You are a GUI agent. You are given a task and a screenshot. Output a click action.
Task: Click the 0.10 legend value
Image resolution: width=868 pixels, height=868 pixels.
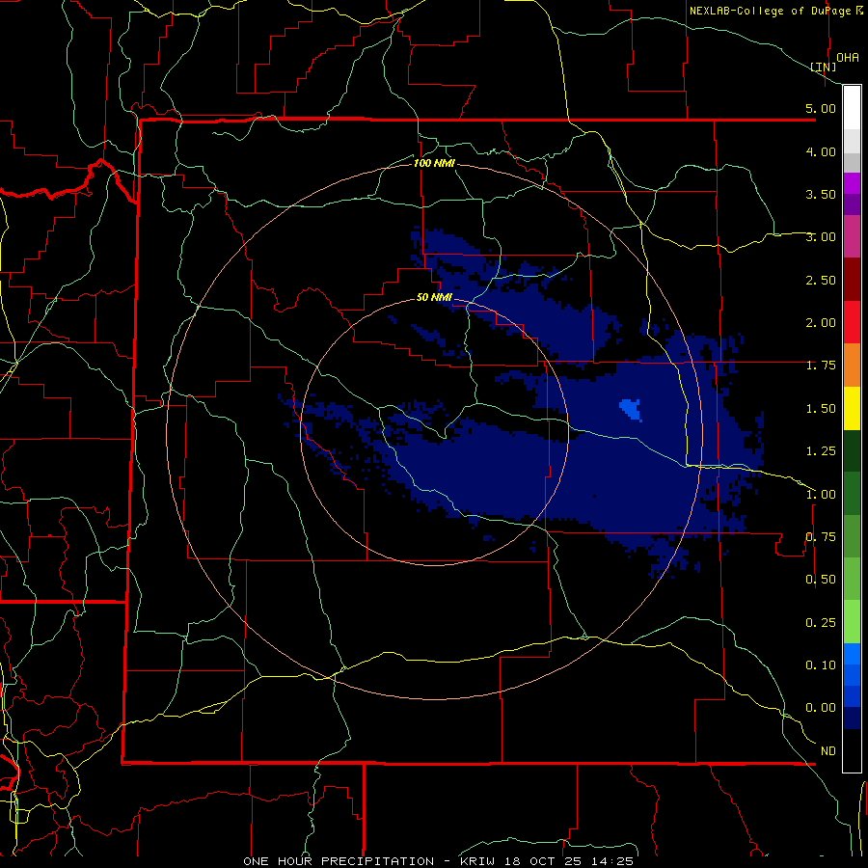821,665
